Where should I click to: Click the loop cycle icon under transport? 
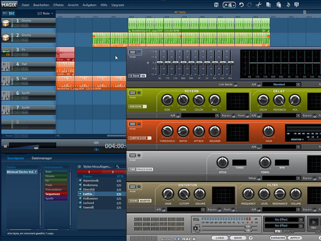(96, 150)
